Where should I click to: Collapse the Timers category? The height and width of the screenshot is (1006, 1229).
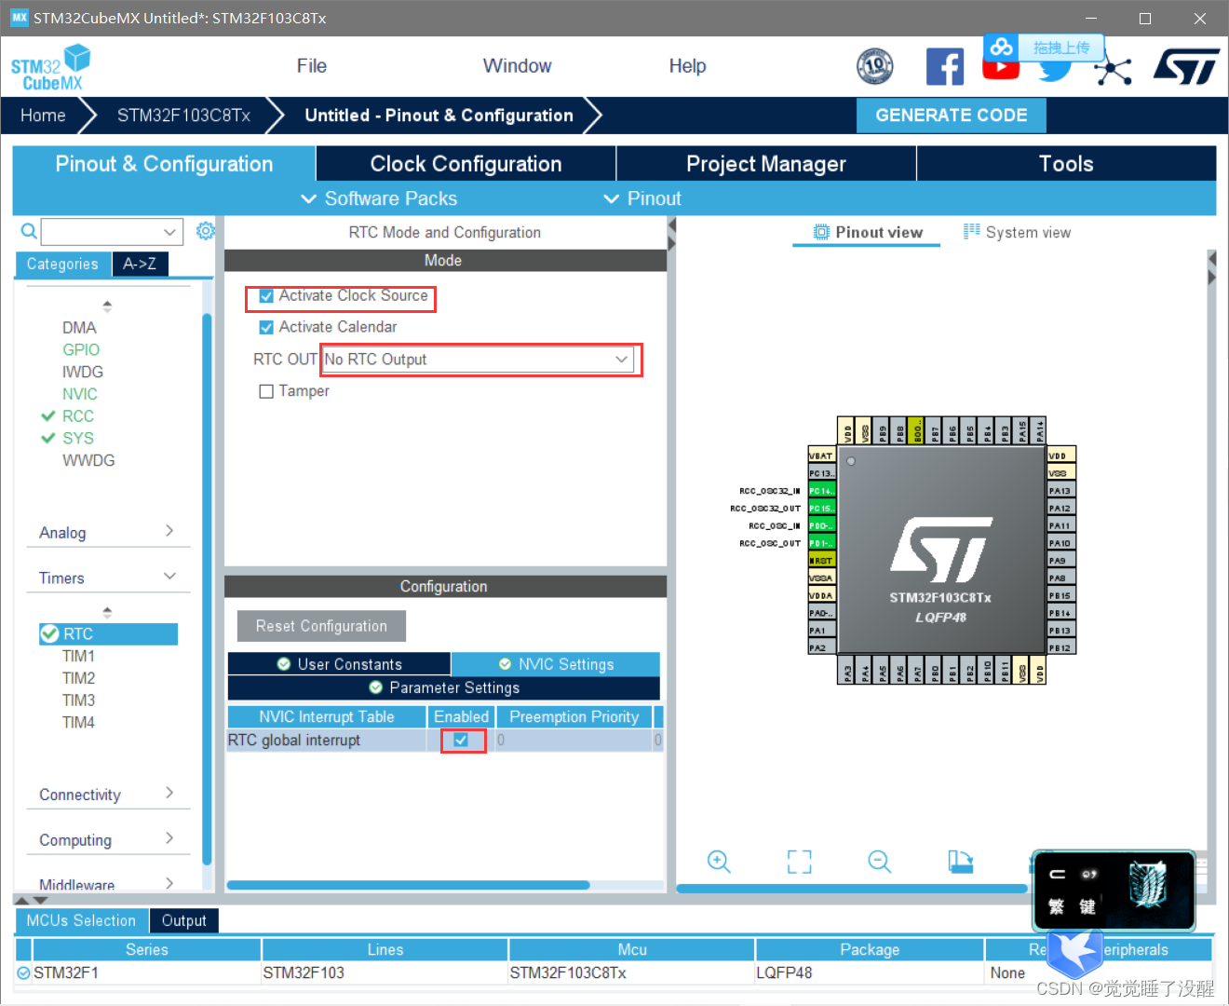coord(107,578)
